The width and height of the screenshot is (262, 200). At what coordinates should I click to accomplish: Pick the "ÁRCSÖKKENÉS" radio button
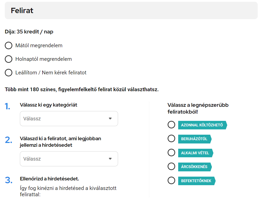[x=171, y=167]
